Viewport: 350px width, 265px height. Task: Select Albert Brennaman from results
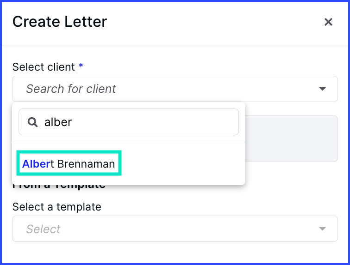tap(69, 163)
